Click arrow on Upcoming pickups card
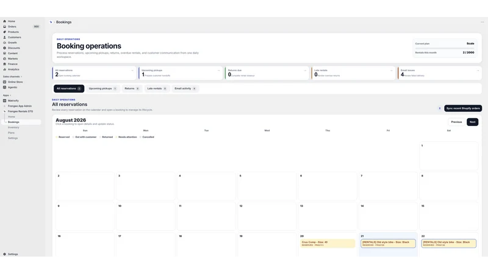Image resolution: width=488 pixels, height=274 pixels. (x=218, y=70)
